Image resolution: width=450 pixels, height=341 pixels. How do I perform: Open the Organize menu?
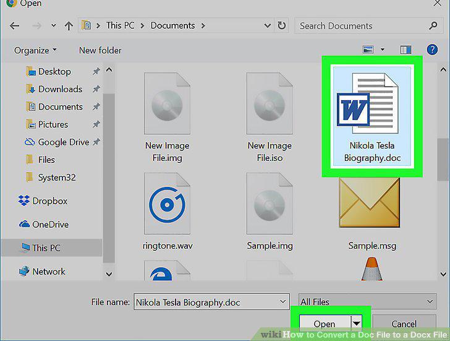pyautogui.click(x=35, y=50)
